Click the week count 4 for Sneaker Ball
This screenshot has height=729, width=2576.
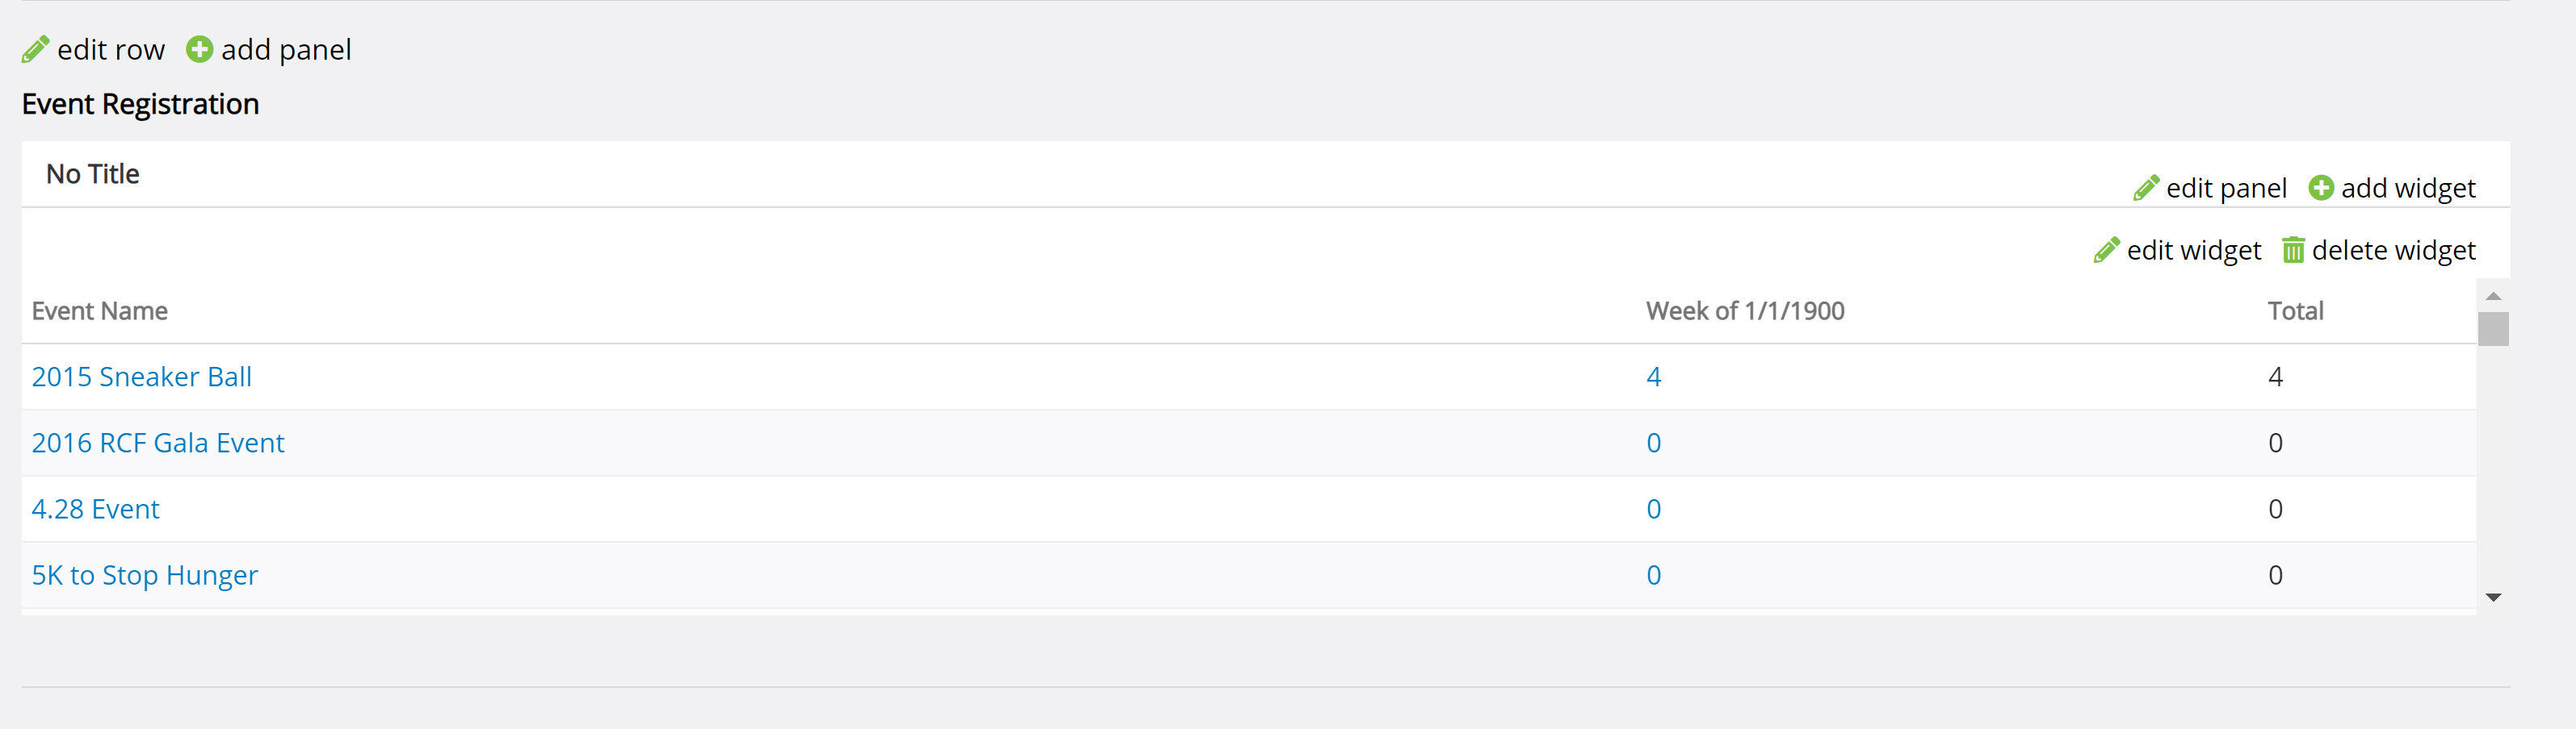click(x=1654, y=377)
